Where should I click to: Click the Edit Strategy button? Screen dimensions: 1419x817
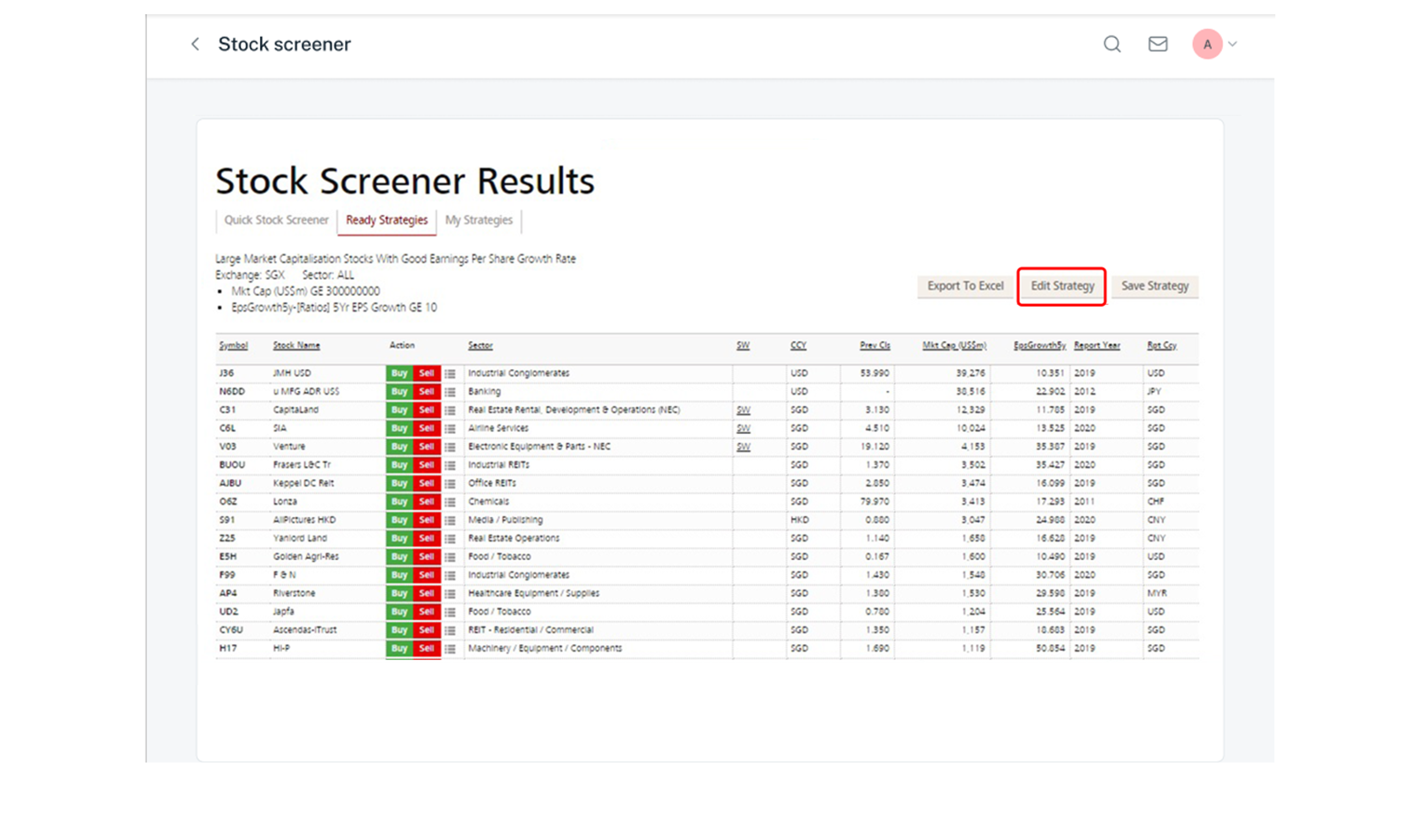pyautogui.click(x=1062, y=286)
